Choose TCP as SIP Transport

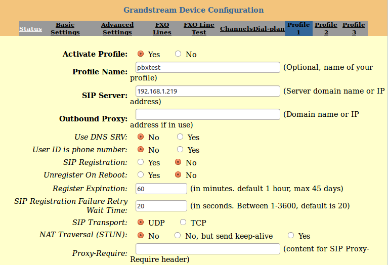pyautogui.click(x=183, y=222)
